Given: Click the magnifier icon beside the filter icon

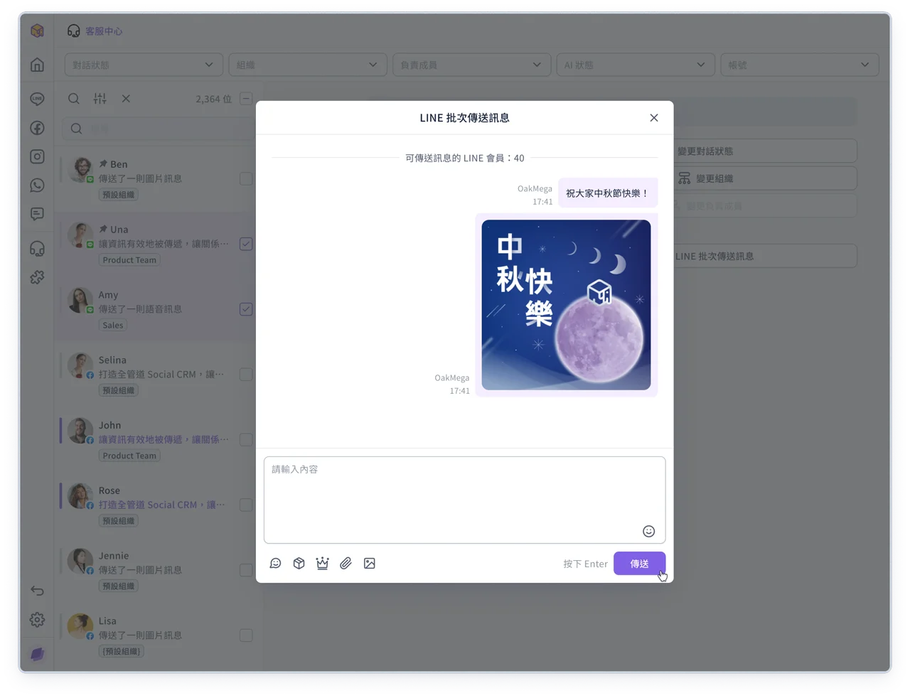Looking at the screenshot, I should click(x=74, y=99).
